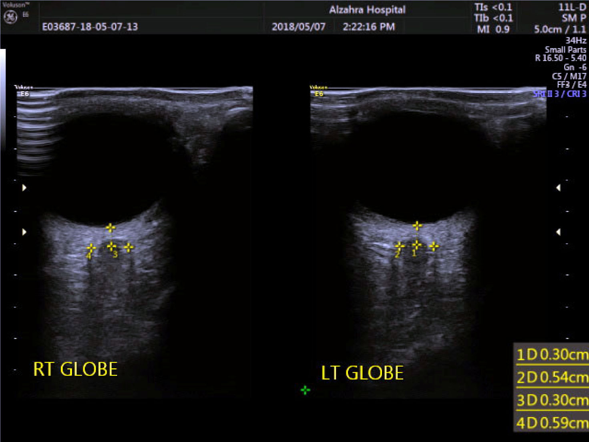Image resolution: width=589 pixels, height=442 pixels.
Task: Click the topmost yellow caliper in RT GLOBE image
Action: (111, 228)
